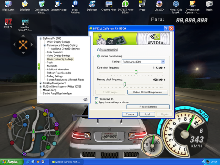Image resolution: width=220 pixels, height=165 pixels.
Task: Select Video Overlay Settings item
Action: (x=59, y=56)
